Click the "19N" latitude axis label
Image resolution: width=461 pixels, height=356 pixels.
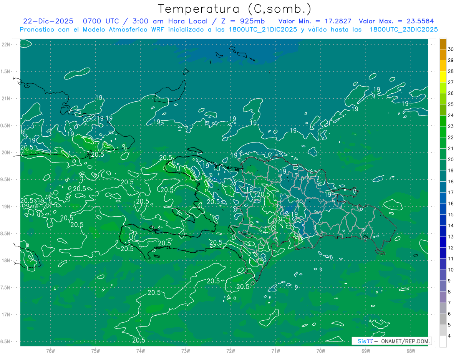pyautogui.click(x=7, y=207)
